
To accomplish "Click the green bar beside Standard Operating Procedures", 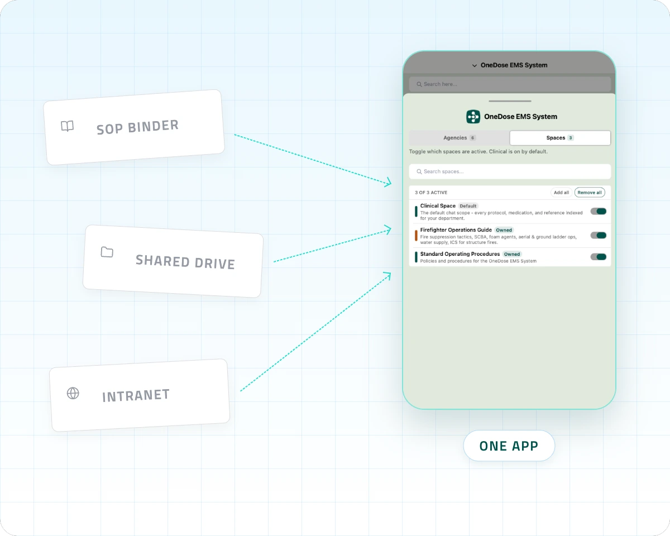I will (x=416, y=257).
